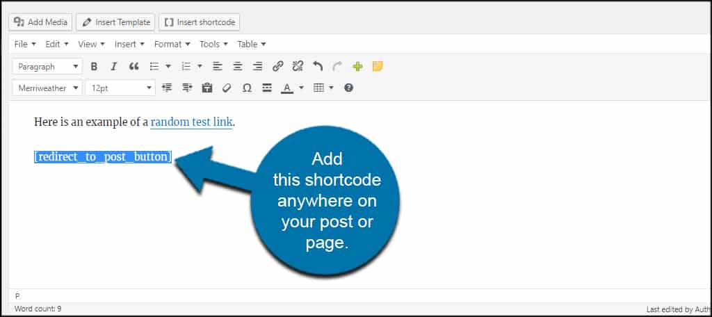Align text left
This screenshot has height=317, width=712.
(218, 66)
